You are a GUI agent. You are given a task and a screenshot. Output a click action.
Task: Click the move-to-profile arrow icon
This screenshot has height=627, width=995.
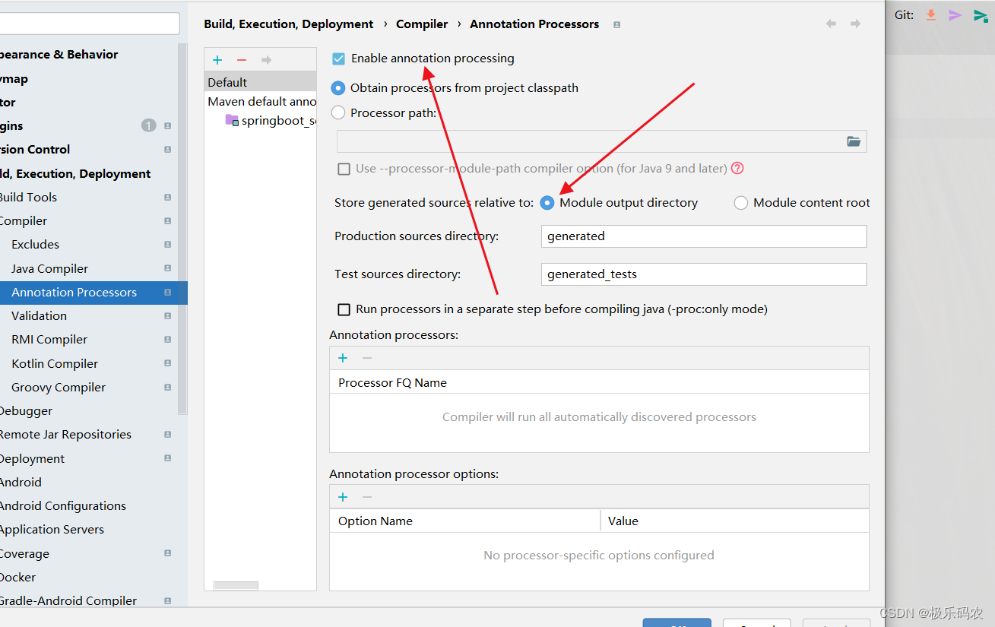point(266,60)
